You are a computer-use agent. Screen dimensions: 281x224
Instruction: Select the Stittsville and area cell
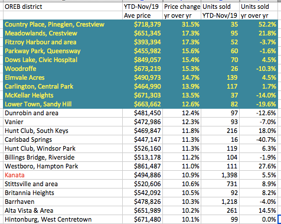point(63,184)
